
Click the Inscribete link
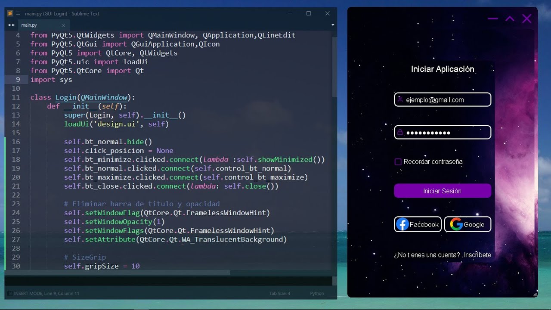(x=477, y=255)
